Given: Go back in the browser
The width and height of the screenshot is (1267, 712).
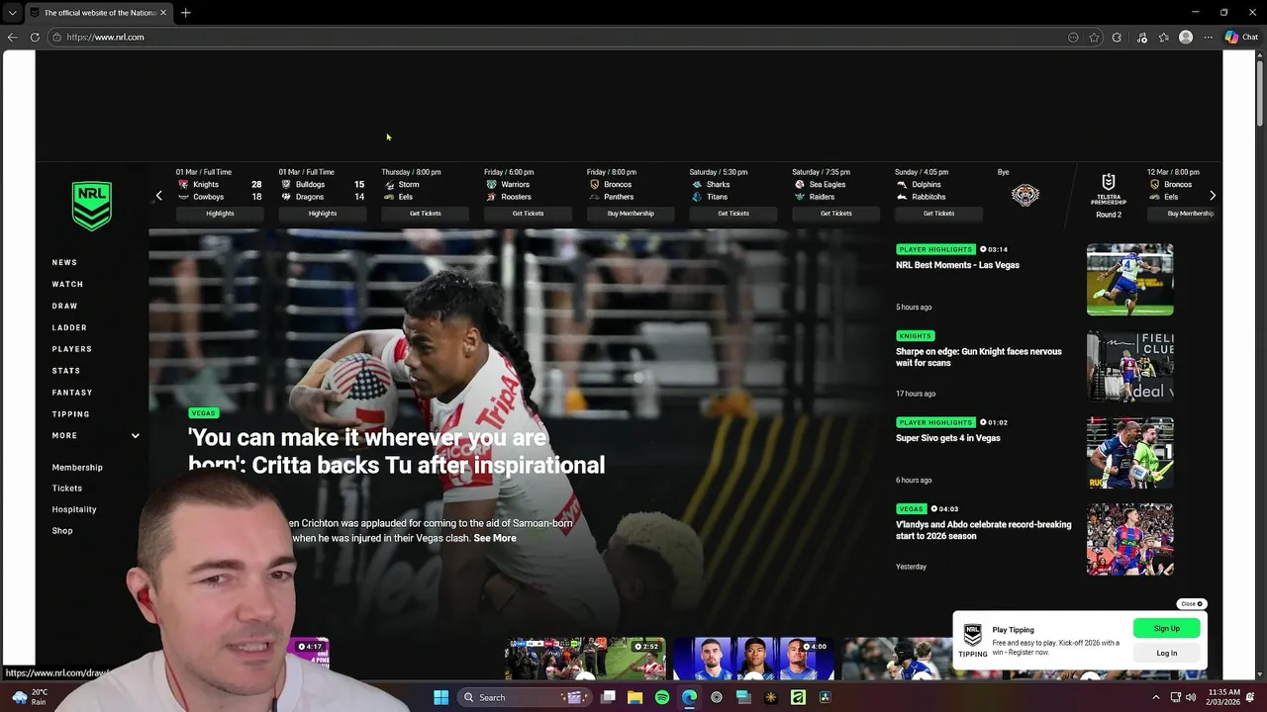Looking at the screenshot, I should [x=12, y=37].
